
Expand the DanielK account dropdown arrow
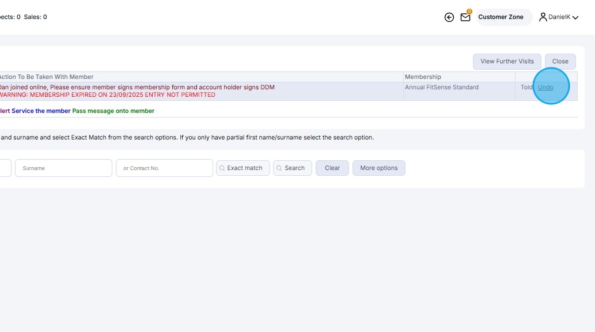click(575, 17)
